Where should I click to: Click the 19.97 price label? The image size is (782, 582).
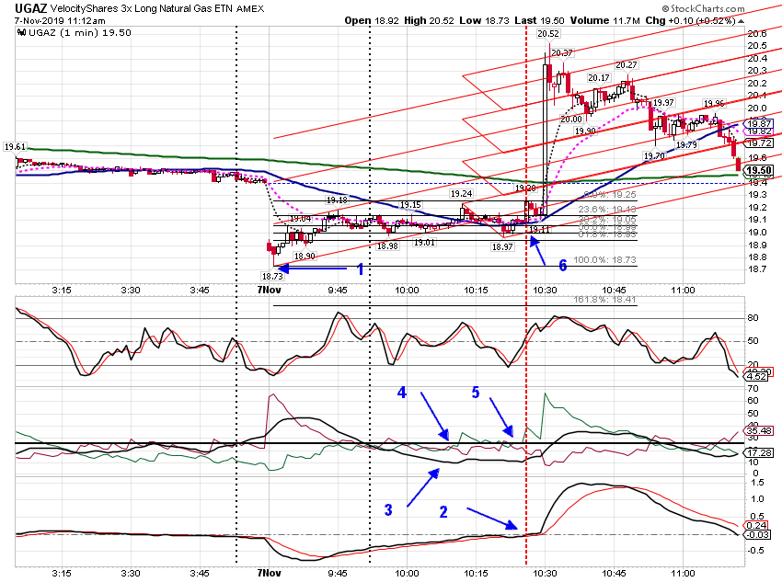[x=663, y=103]
